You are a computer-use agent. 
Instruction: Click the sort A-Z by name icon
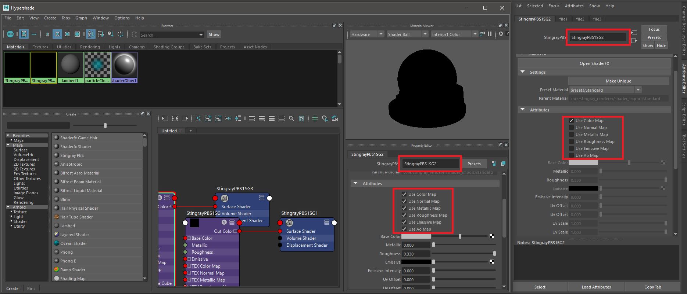point(90,34)
